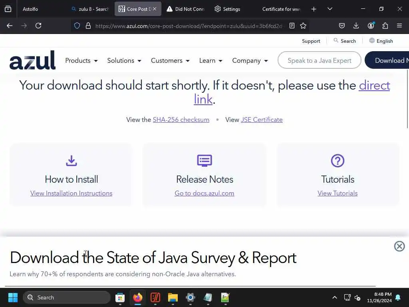Open the Extensions puzzle icon
The width and height of the screenshot is (409, 307).
click(x=385, y=26)
